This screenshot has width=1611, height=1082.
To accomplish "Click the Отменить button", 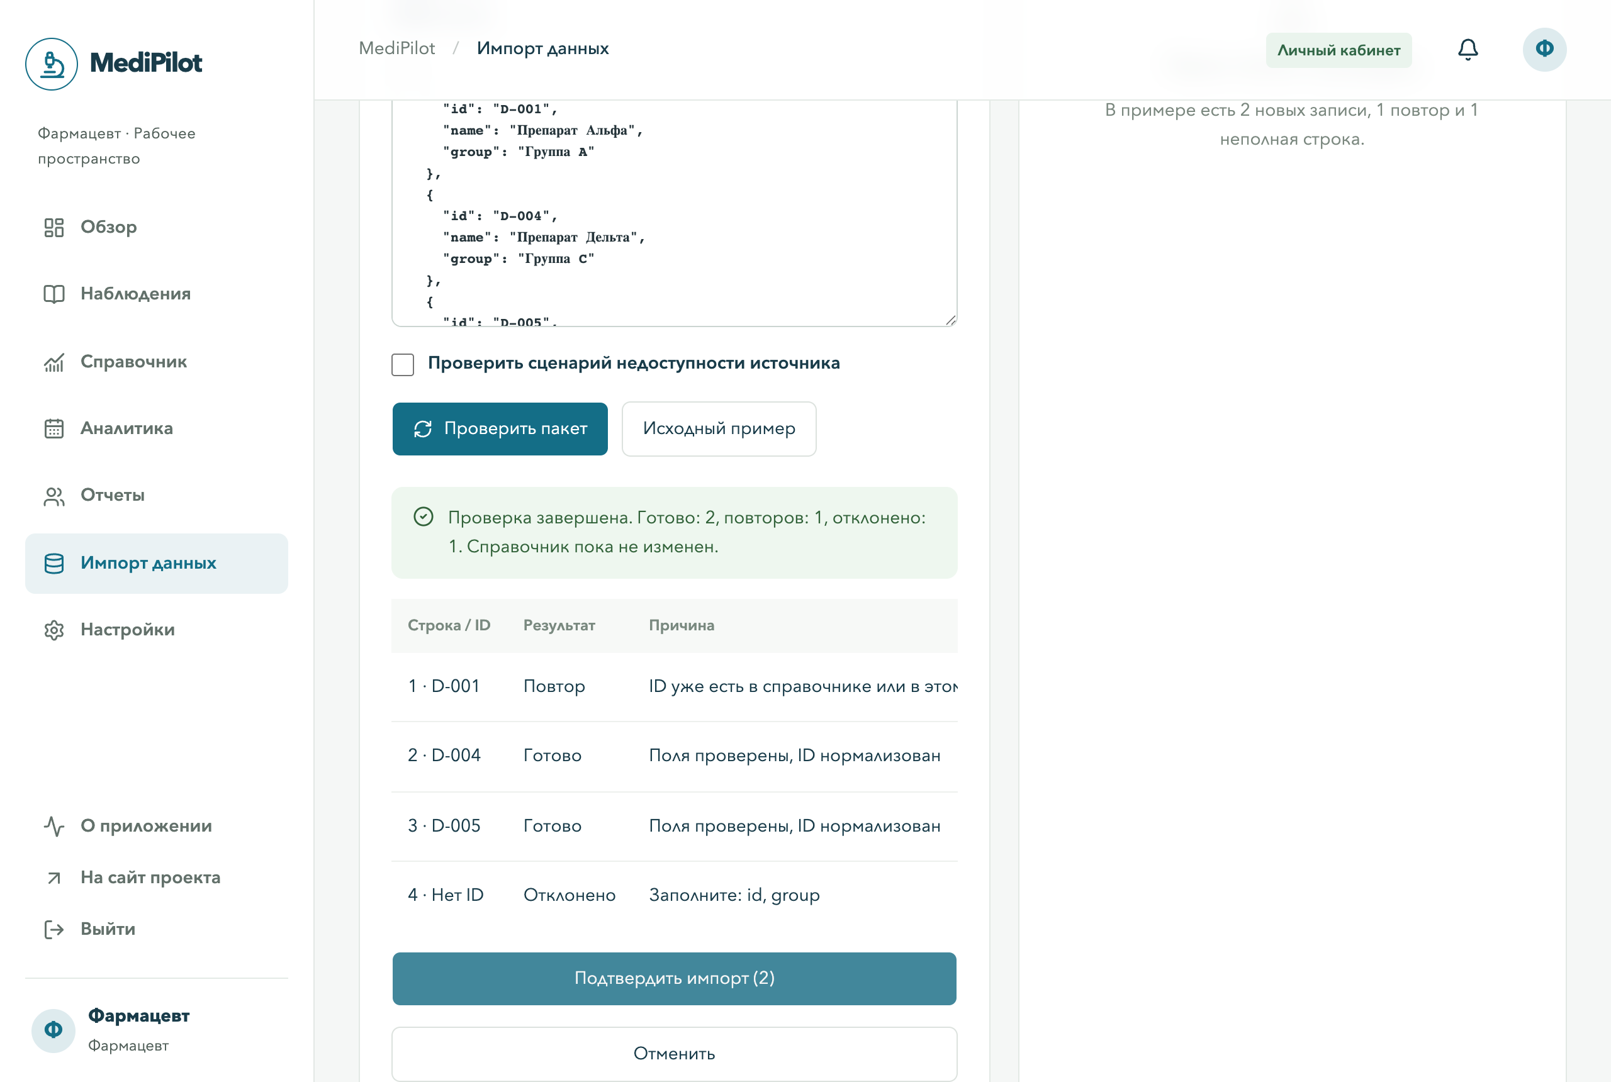I will click(x=675, y=1054).
